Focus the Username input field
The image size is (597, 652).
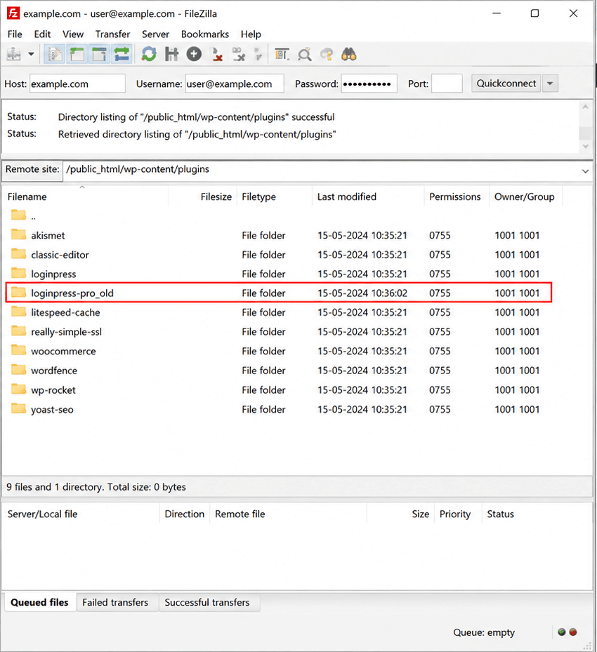coord(235,84)
